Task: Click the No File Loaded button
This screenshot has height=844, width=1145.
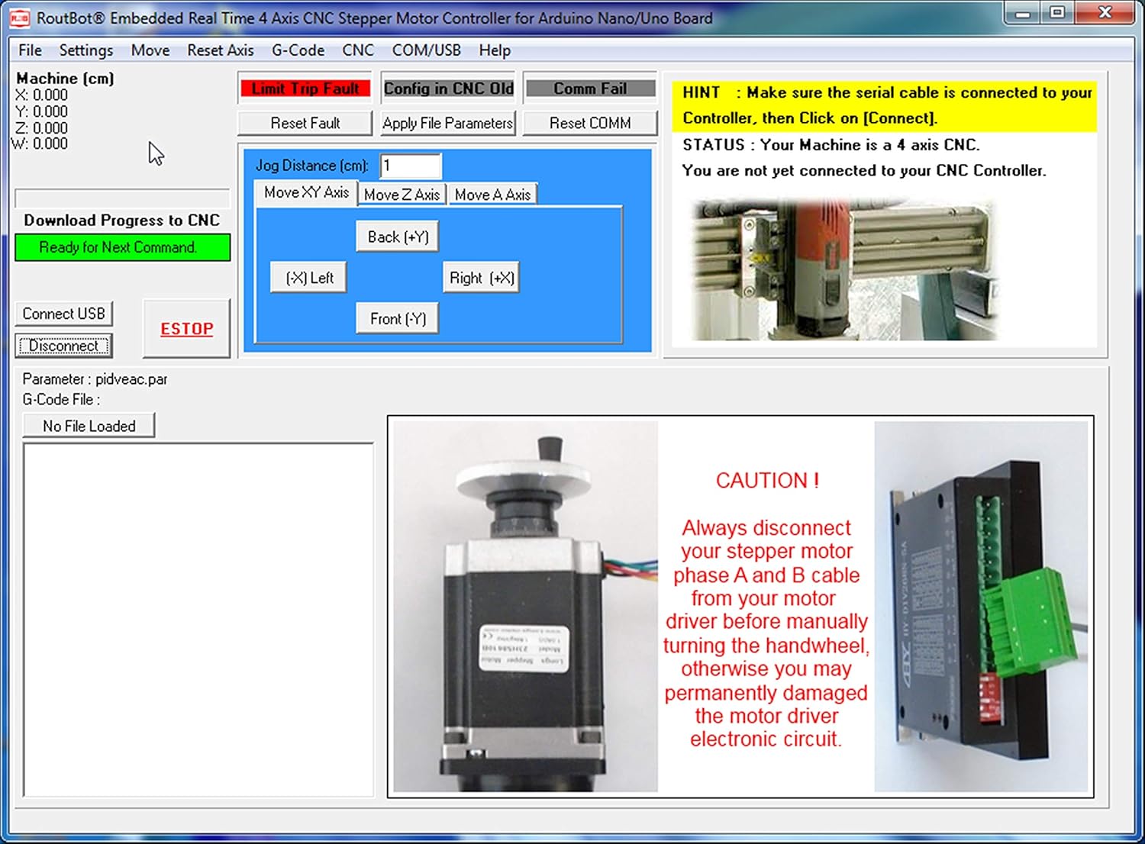Action: (x=89, y=426)
